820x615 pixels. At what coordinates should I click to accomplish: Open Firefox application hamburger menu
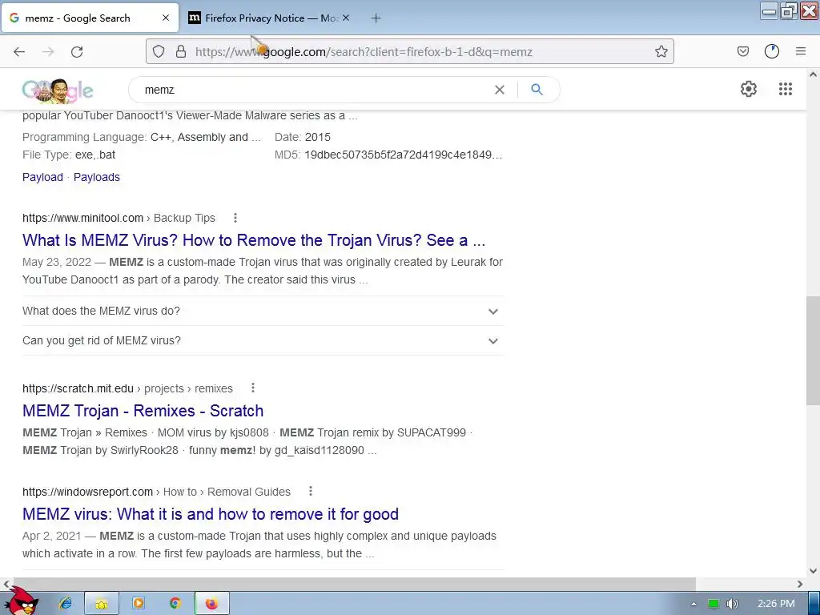[x=801, y=51]
